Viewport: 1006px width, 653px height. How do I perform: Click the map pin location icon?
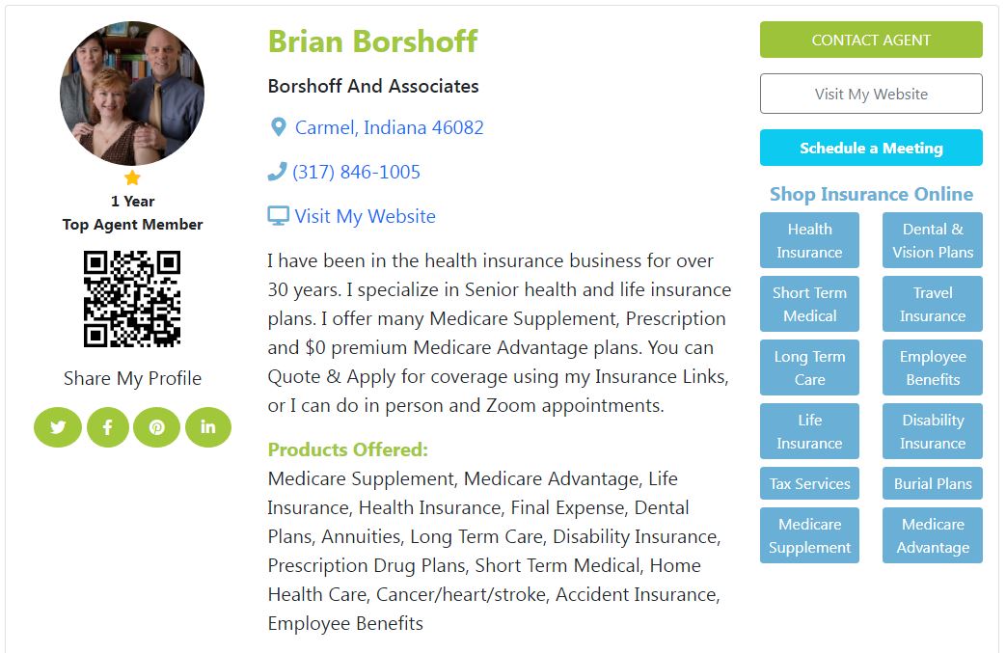tap(278, 127)
